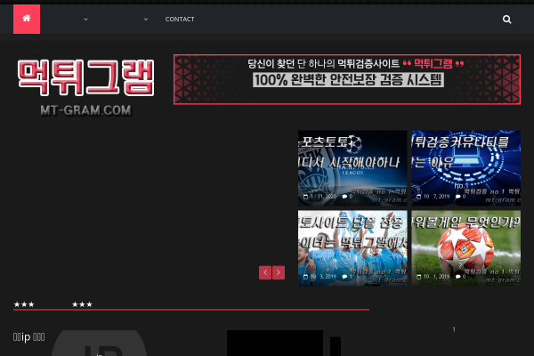The image size is (534, 356).
Task: Click comment icon beside 10 3, 2019
Action: tap(344, 277)
